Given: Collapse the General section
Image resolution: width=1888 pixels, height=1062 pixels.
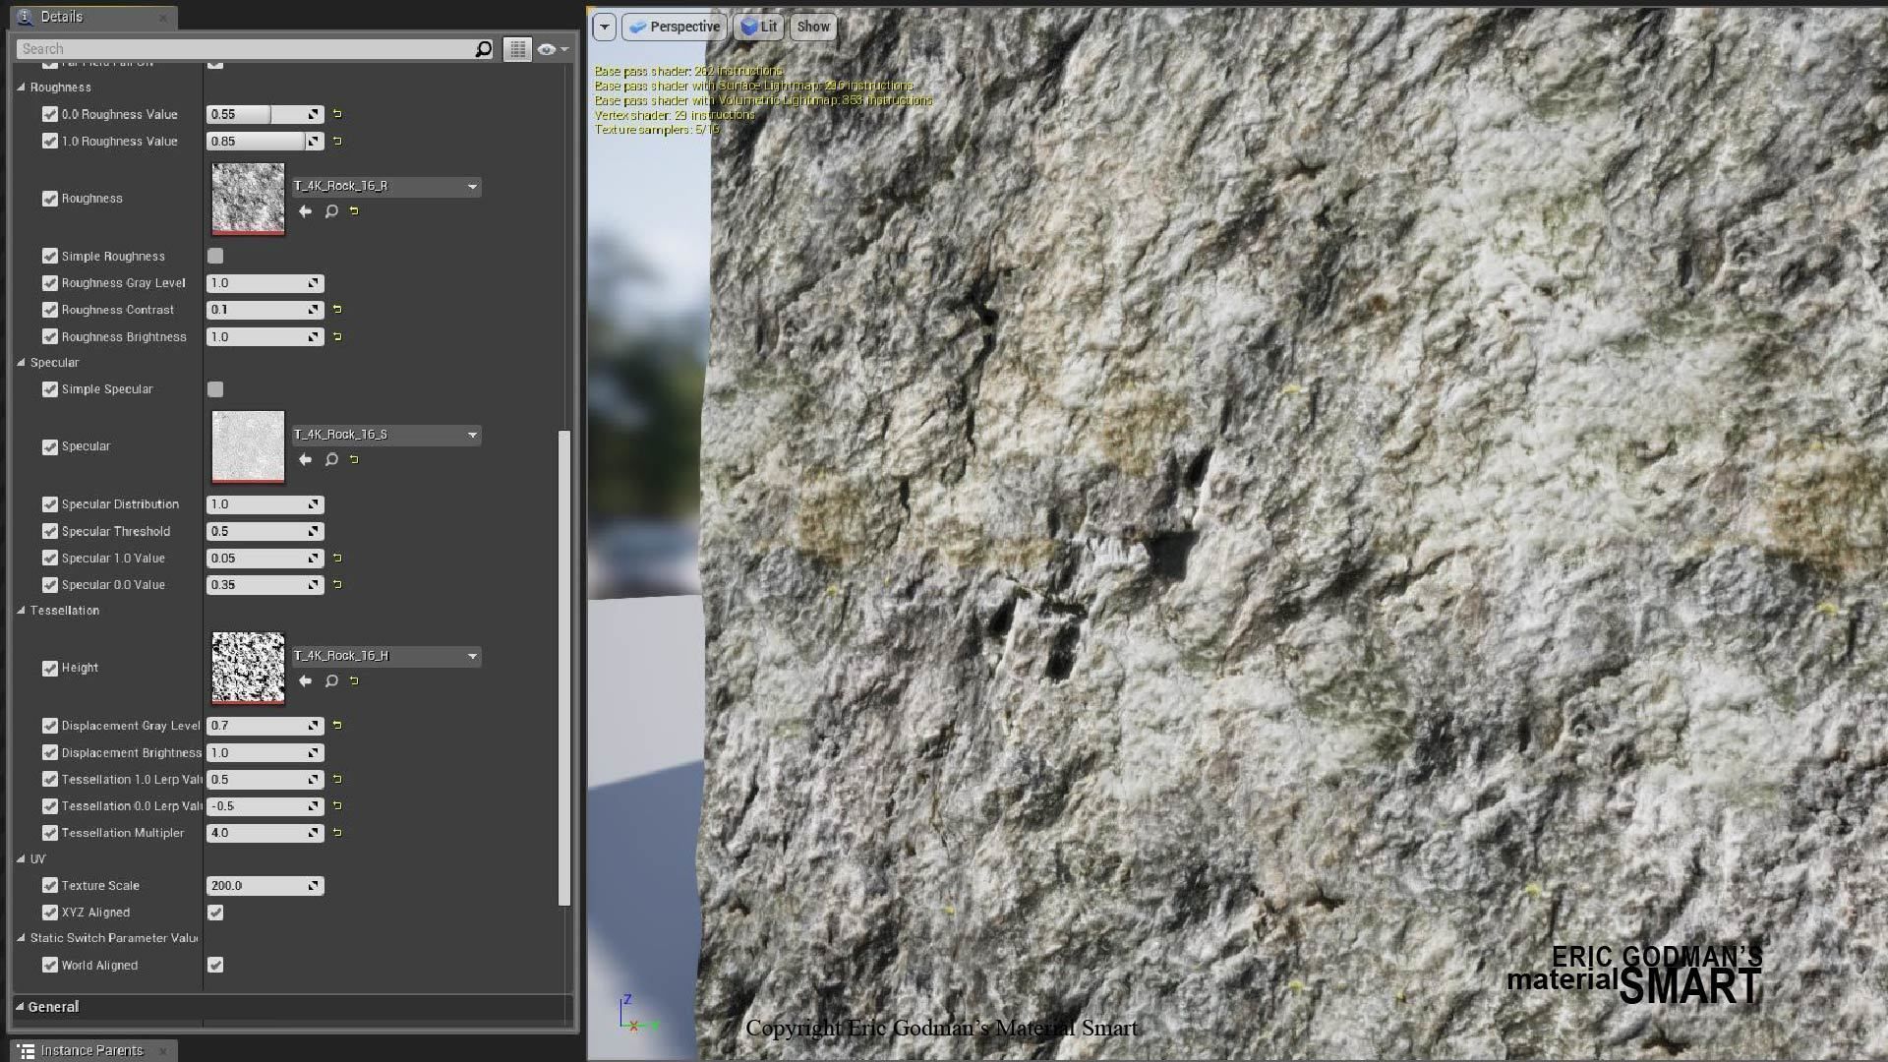Looking at the screenshot, I should tap(20, 1007).
